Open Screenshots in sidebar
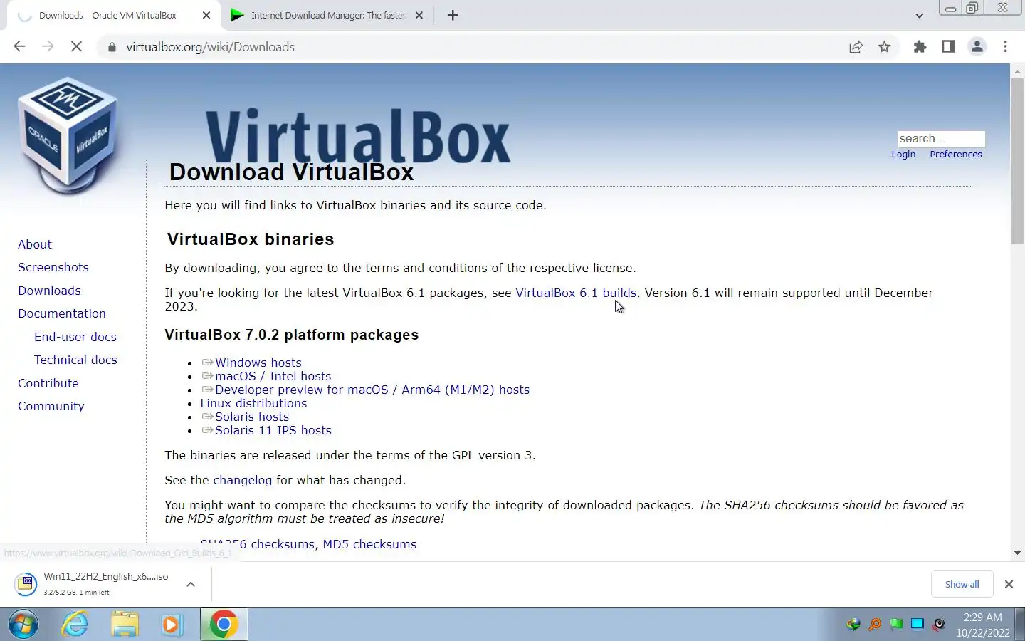Screen dimensions: 1025x641 click(x=53, y=267)
